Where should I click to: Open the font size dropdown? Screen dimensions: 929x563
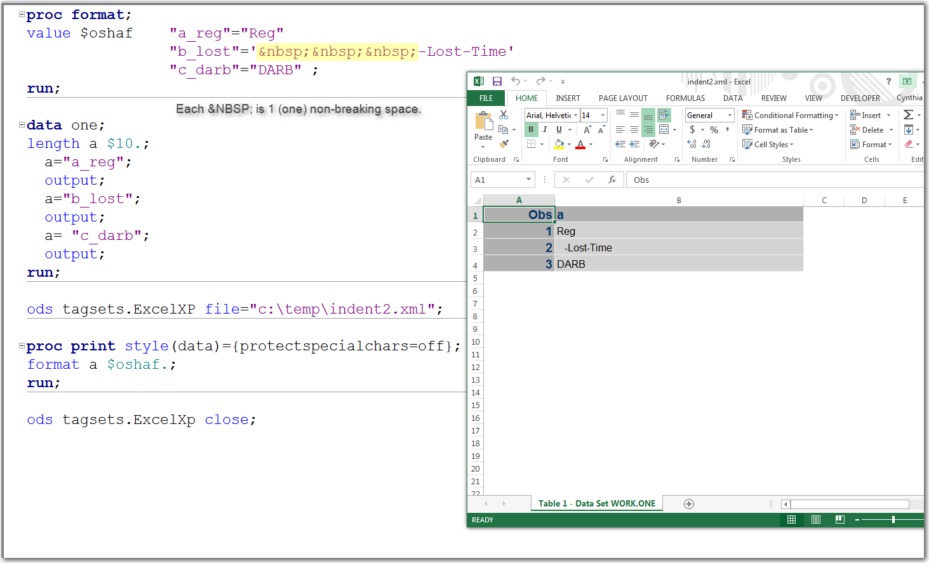pyautogui.click(x=602, y=115)
